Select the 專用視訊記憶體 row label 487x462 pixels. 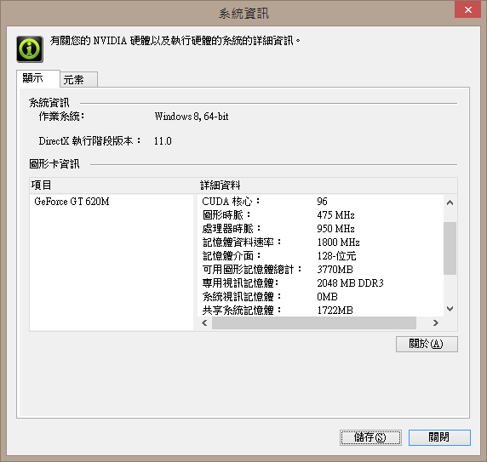pyautogui.click(x=240, y=283)
